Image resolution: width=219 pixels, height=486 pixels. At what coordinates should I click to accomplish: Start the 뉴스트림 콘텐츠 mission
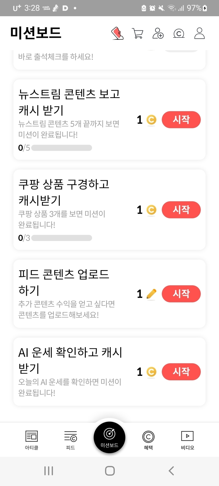click(181, 120)
